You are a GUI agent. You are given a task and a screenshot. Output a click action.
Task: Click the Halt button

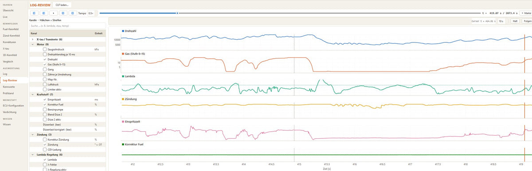pyautogui.click(x=515, y=21)
